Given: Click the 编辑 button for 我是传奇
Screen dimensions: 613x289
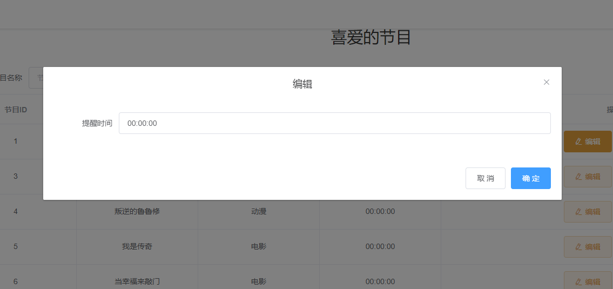Looking at the screenshot, I should [588, 247].
